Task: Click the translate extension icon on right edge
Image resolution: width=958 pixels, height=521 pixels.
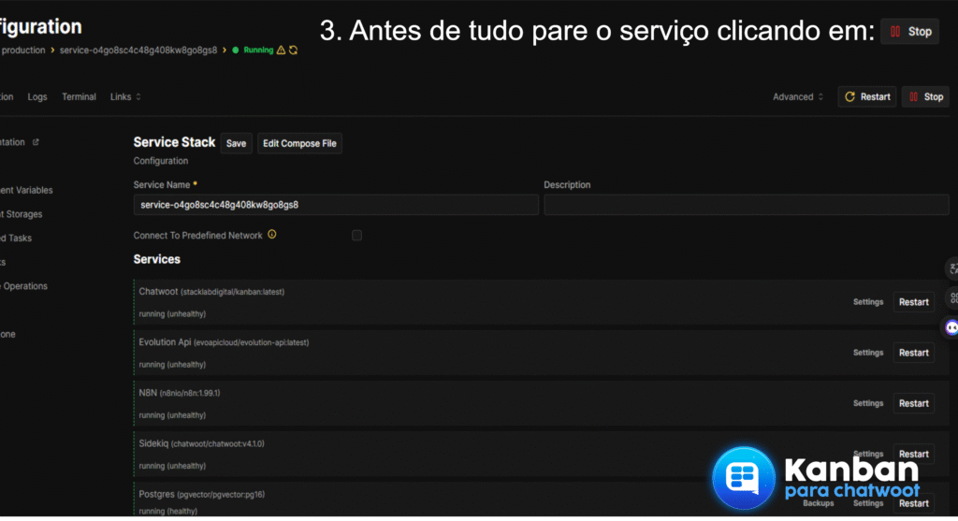Action: (951, 268)
